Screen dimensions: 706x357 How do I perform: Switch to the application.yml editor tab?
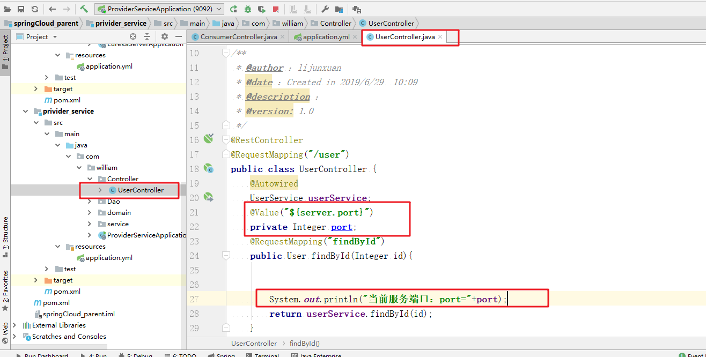326,36
